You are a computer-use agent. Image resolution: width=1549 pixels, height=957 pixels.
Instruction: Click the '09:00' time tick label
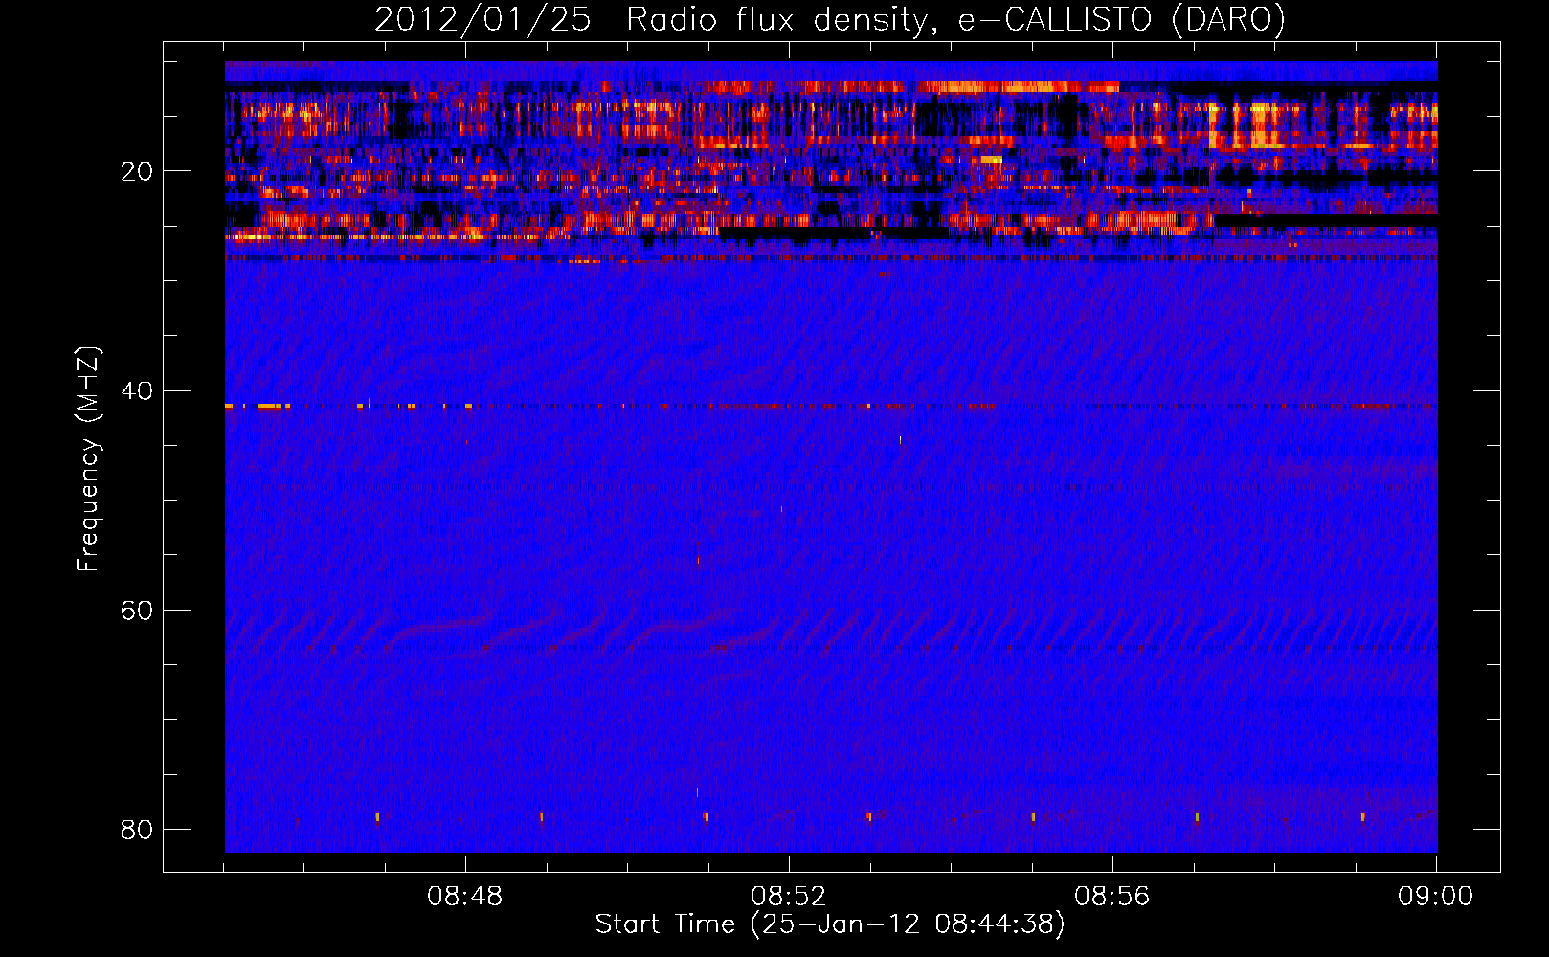click(x=1436, y=897)
